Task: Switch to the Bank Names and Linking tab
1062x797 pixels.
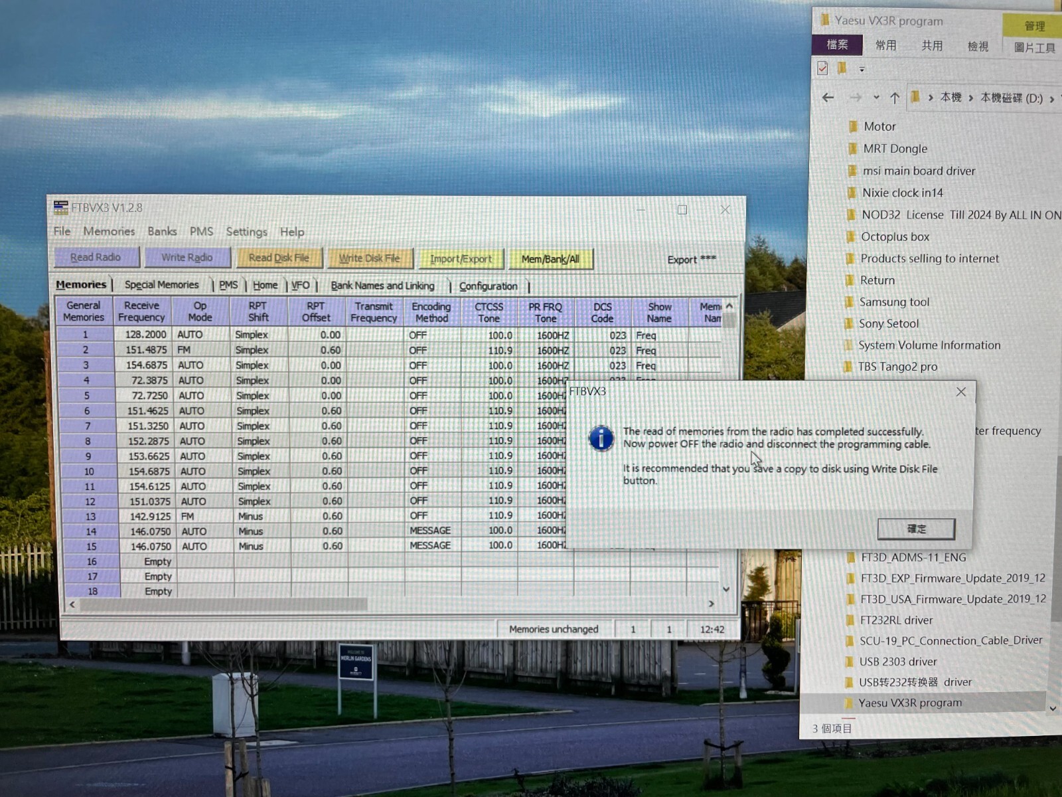Action: coord(382,286)
